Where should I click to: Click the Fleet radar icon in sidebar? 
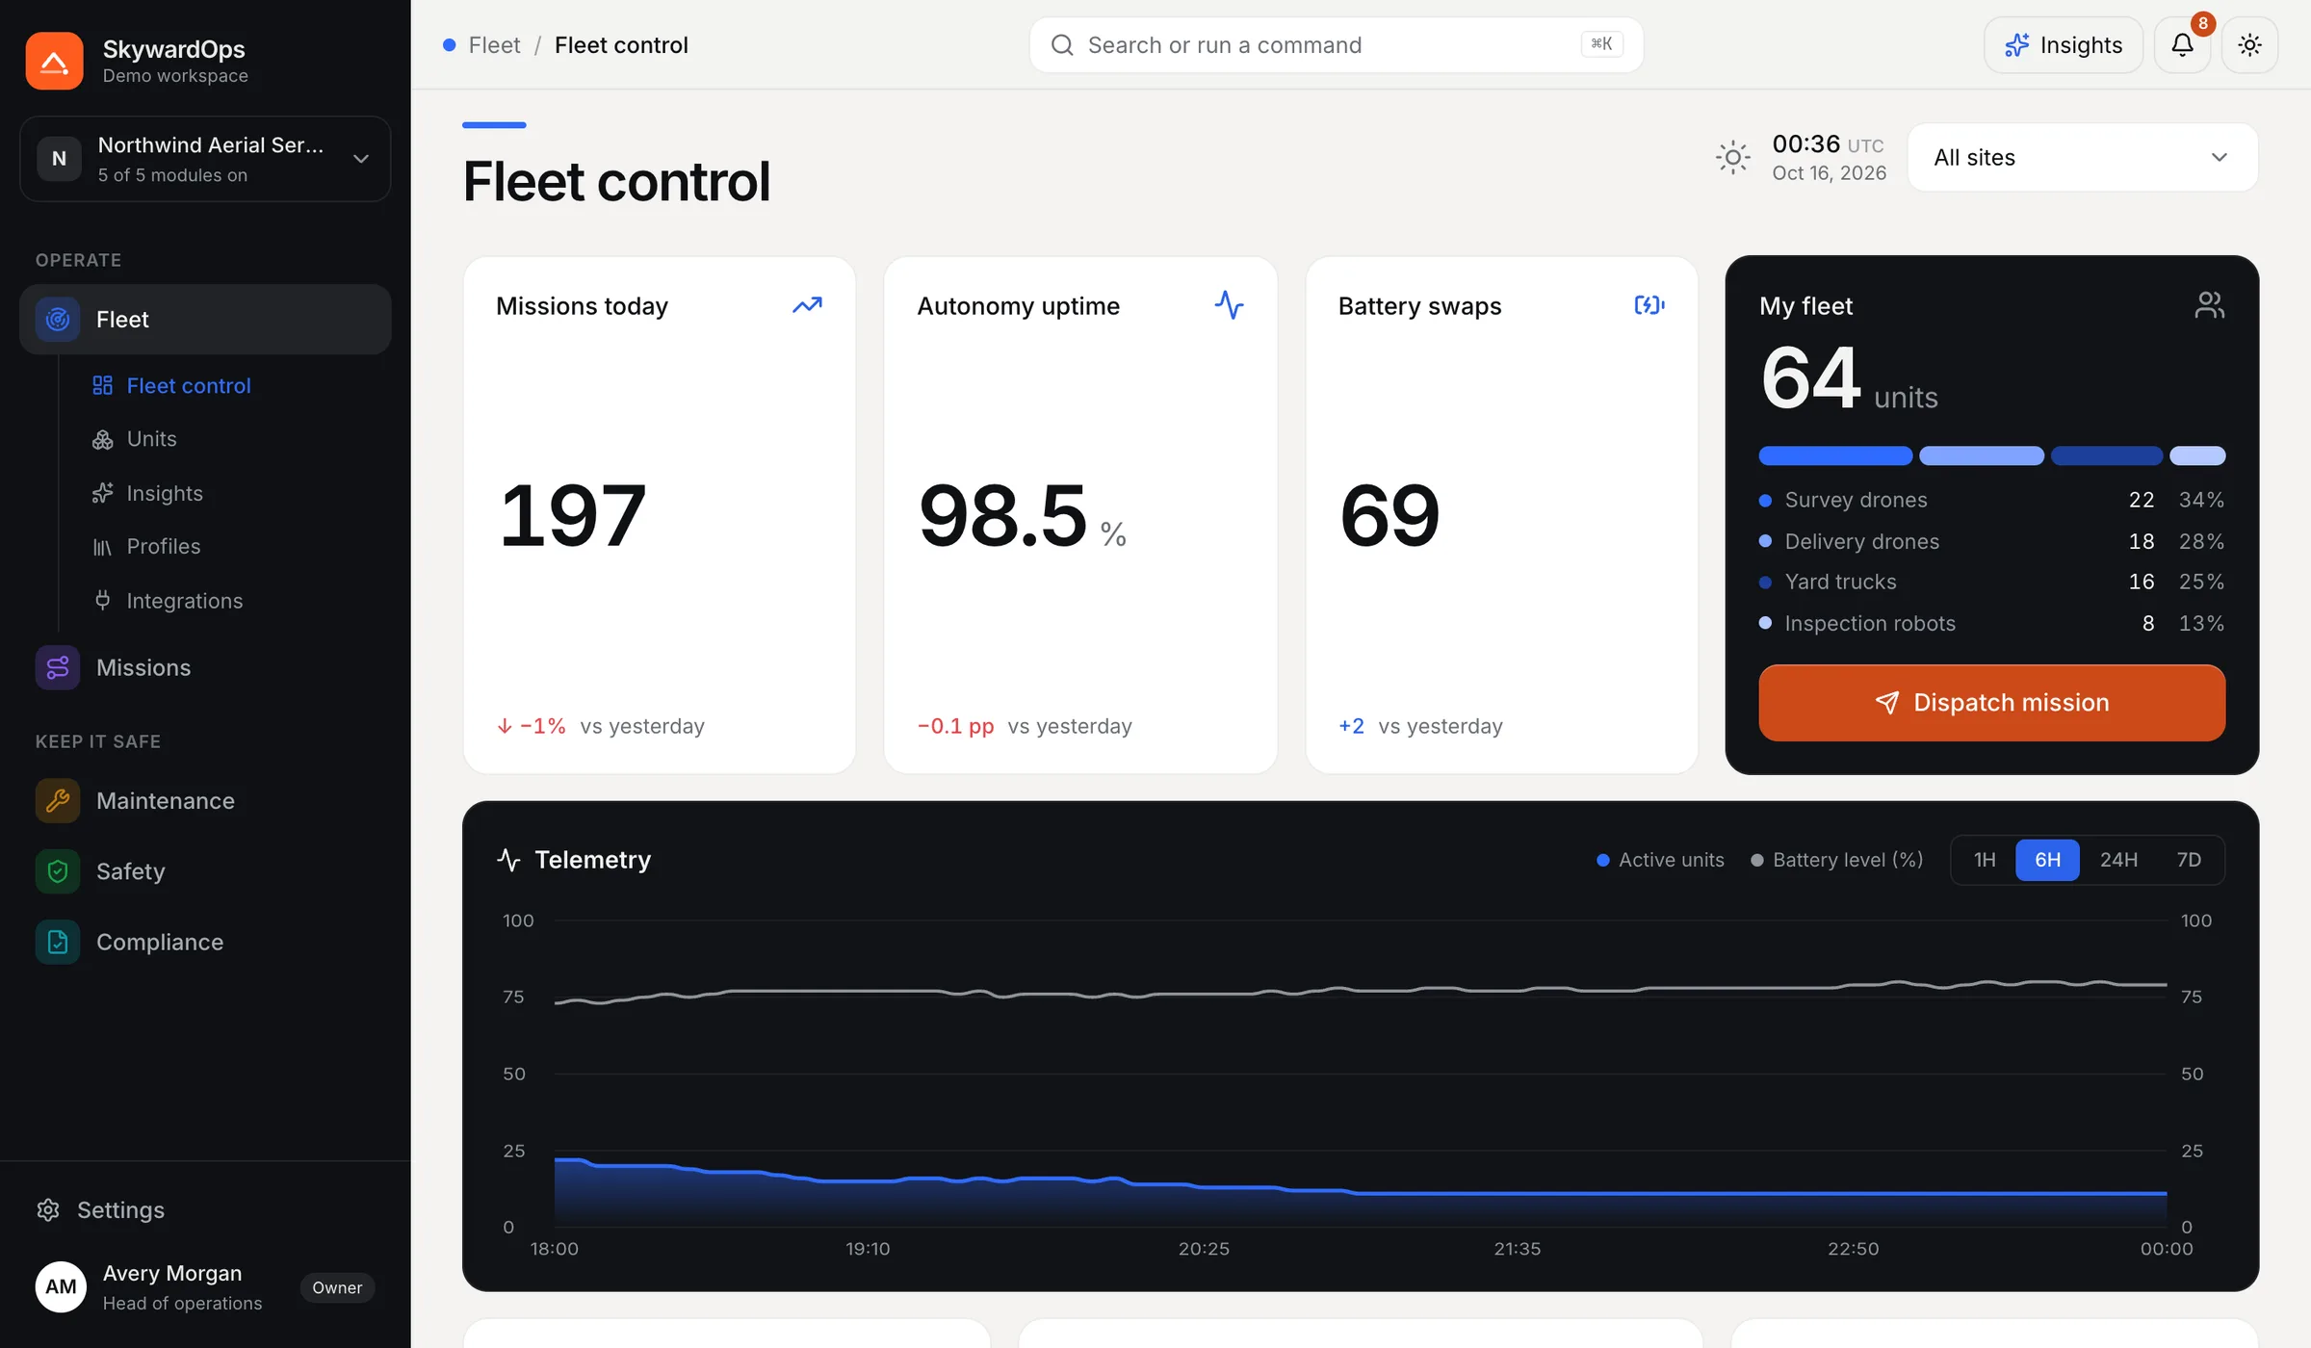[58, 319]
